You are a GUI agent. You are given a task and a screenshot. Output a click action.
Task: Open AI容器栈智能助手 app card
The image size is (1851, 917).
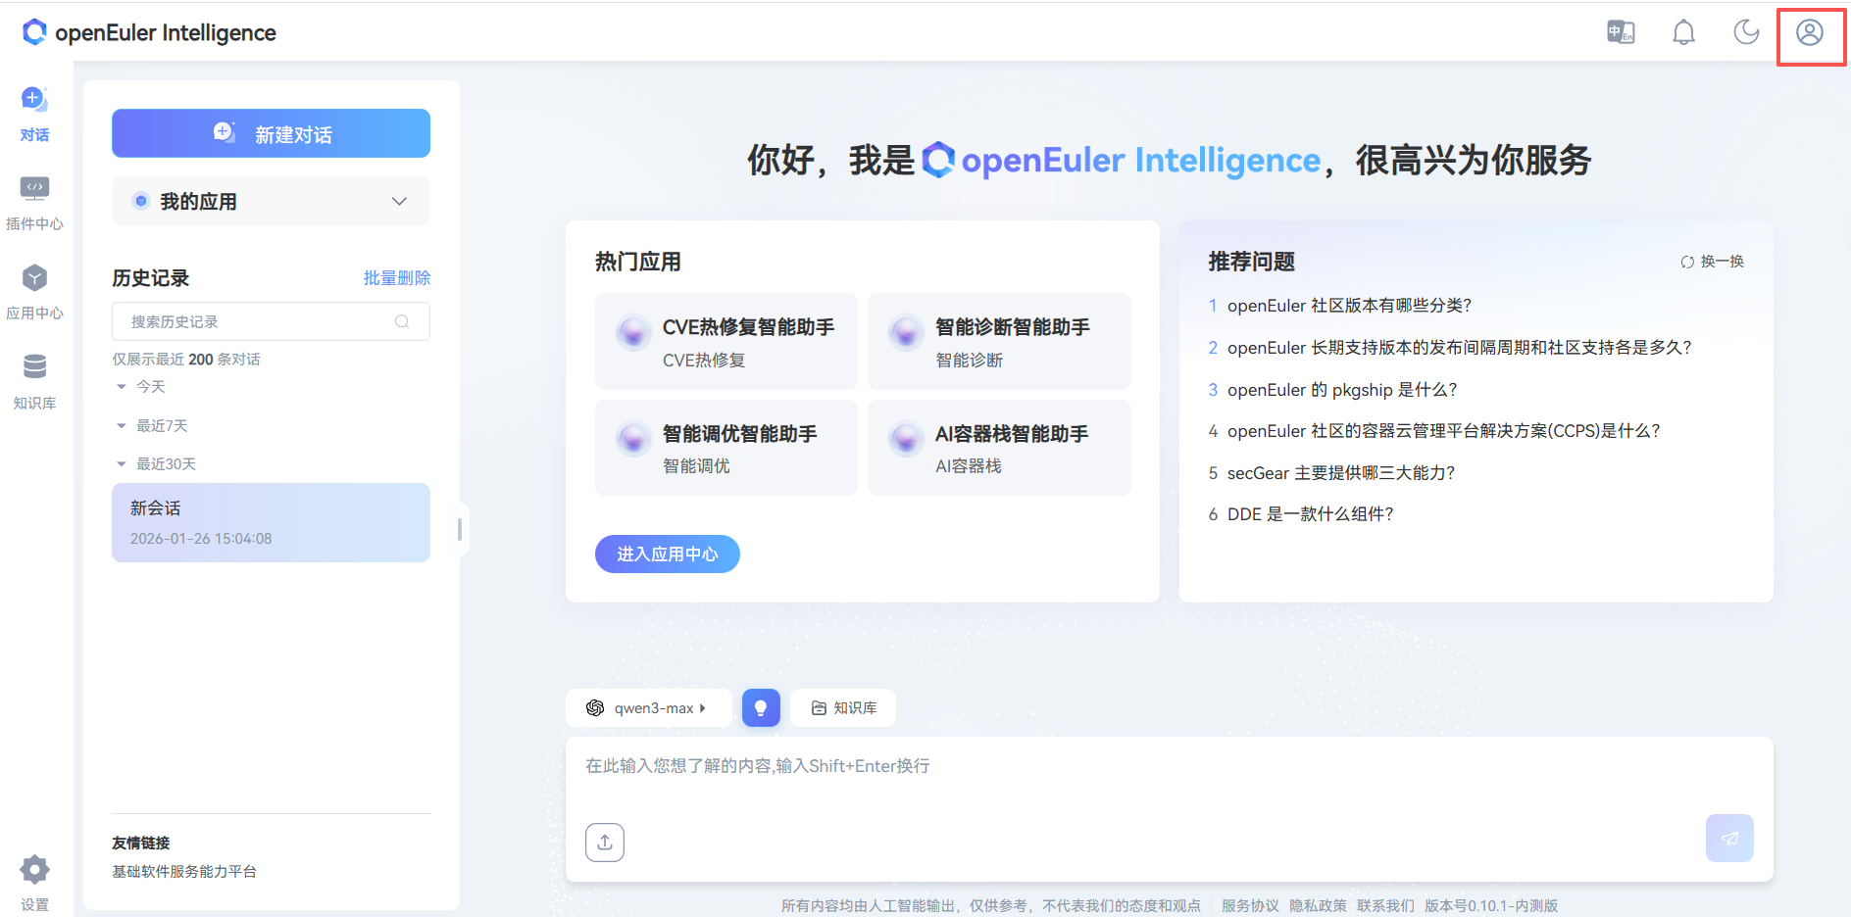(999, 448)
